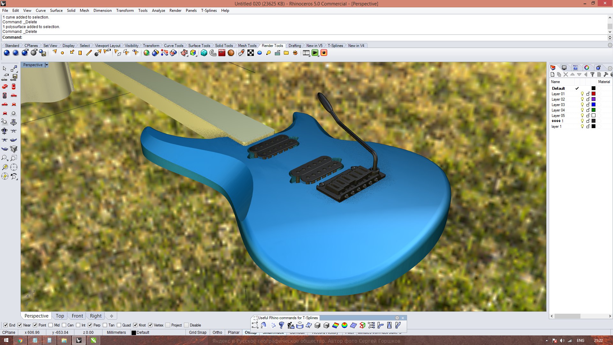Click Layer 01 red color swatch
Viewport: 613px width, 345px height.
click(x=594, y=94)
